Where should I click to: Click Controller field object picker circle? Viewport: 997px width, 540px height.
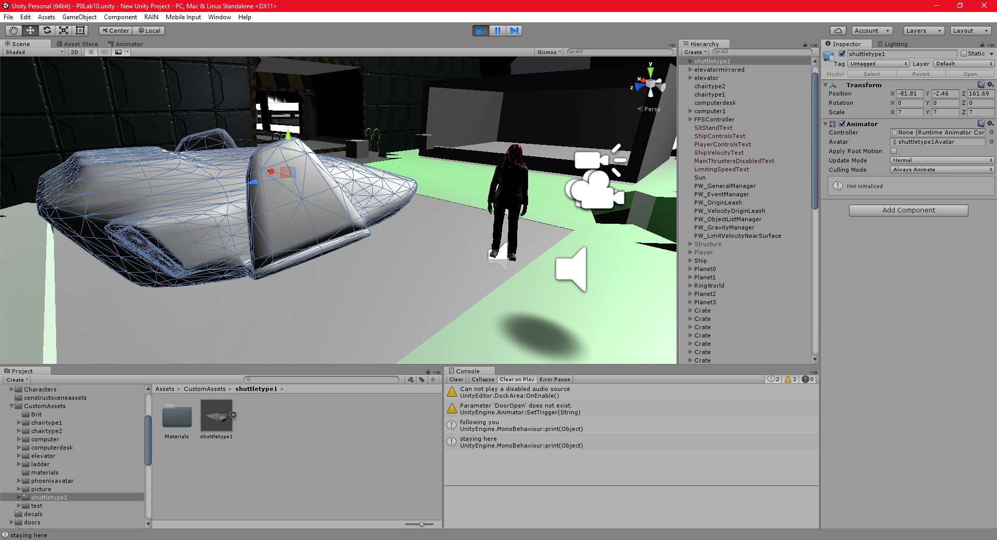click(x=991, y=132)
